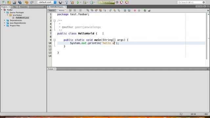This screenshot has width=210, height=118.
Task: Close the HelloWorld.java editor tab
Action: pos(65,7)
